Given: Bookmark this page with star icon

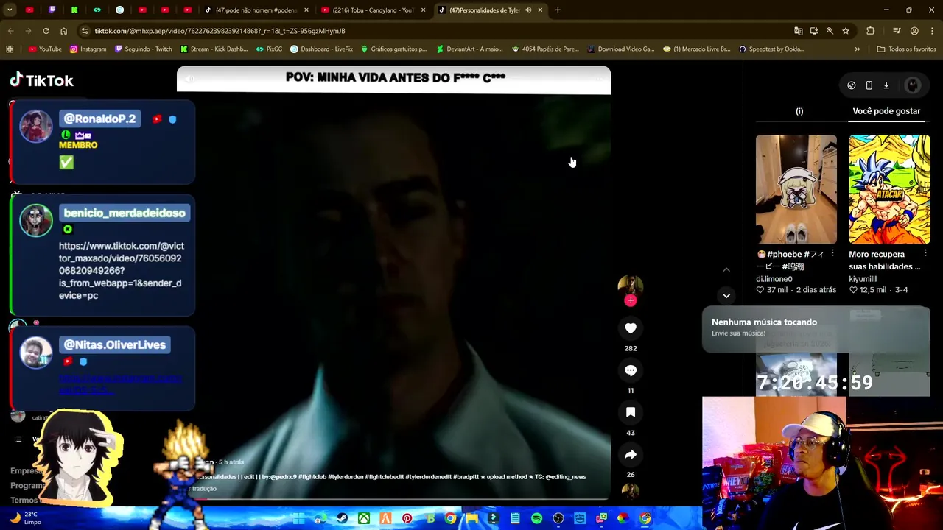Looking at the screenshot, I should [846, 31].
